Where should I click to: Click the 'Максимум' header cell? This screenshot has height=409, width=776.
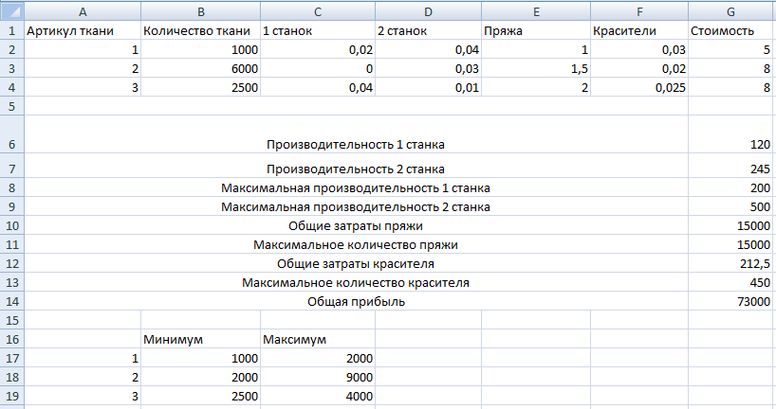[x=318, y=339]
